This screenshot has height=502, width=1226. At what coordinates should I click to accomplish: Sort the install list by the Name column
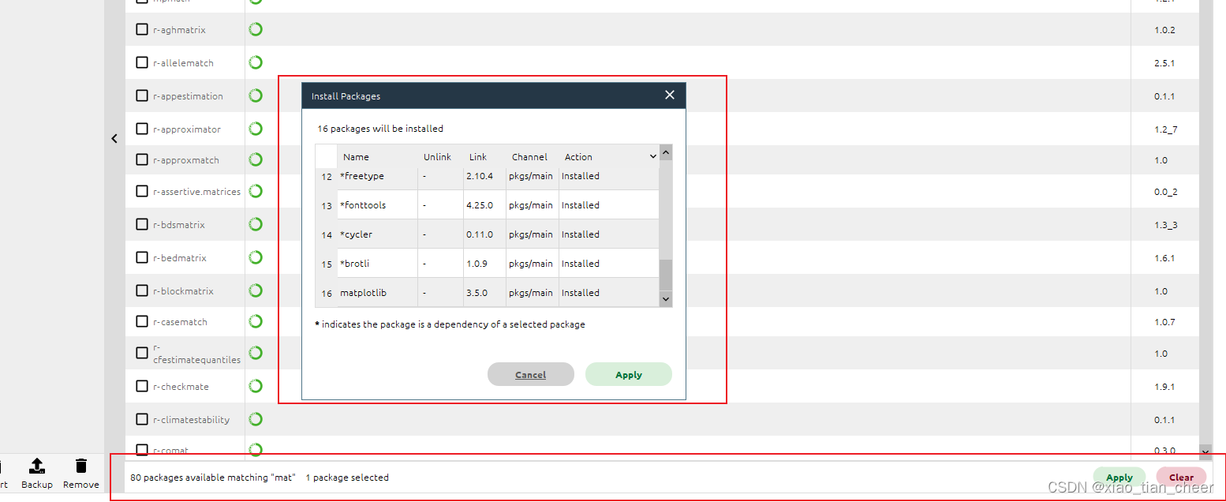356,156
